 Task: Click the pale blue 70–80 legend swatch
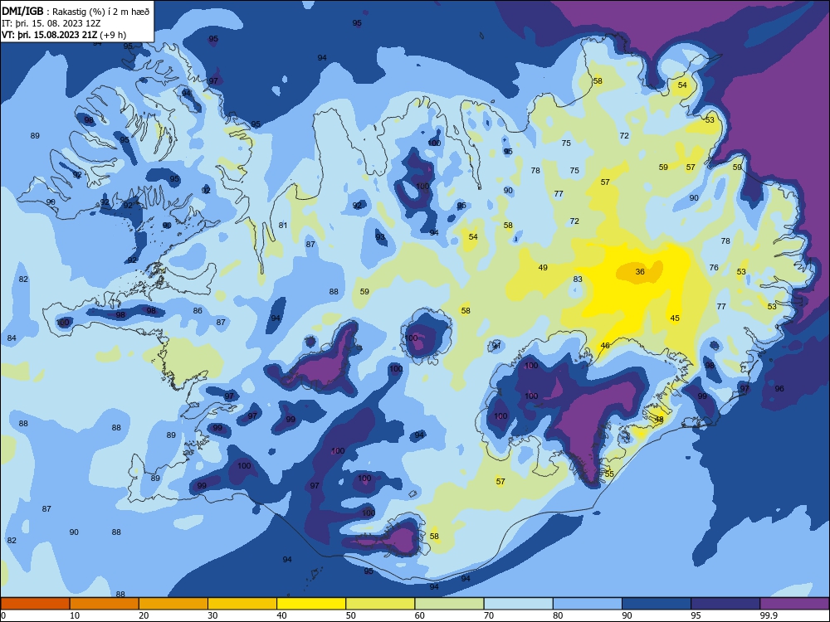click(x=518, y=604)
